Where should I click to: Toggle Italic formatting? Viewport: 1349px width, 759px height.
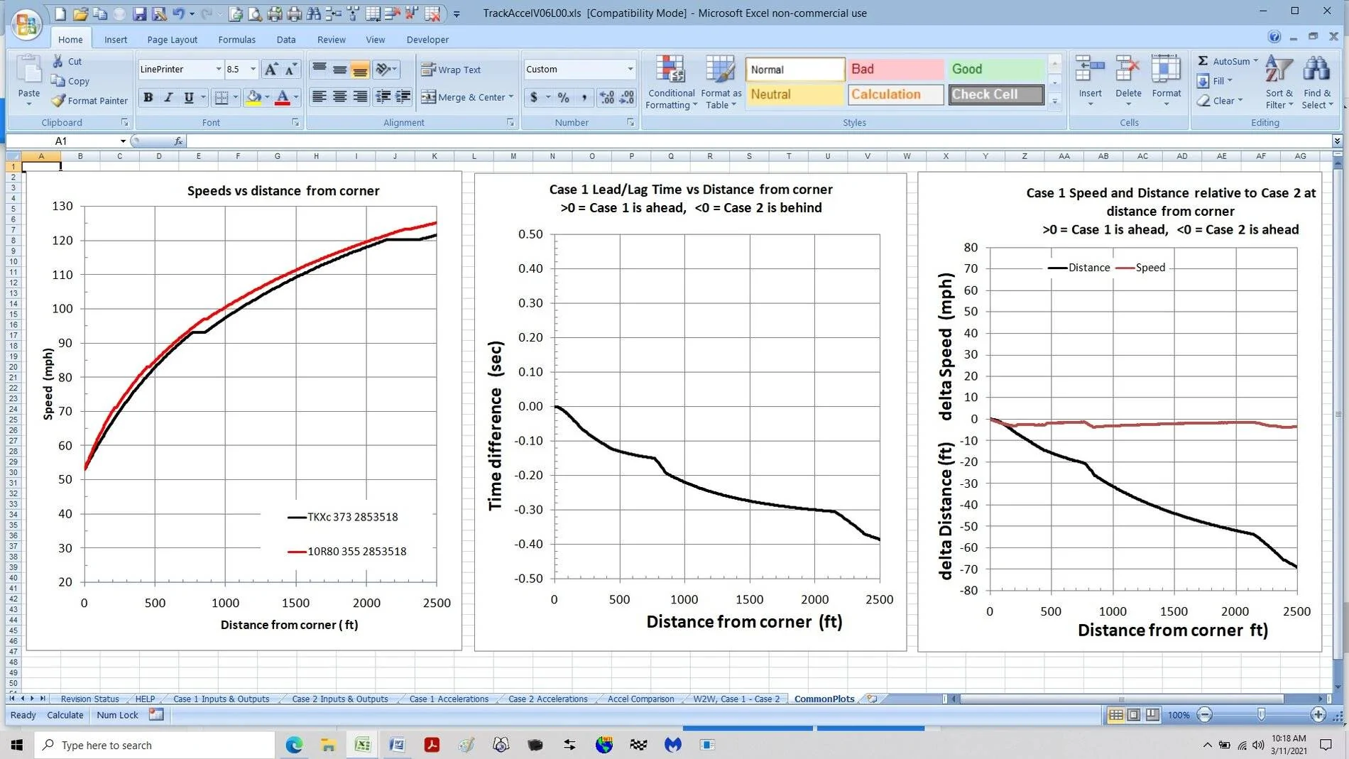tap(168, 97)
